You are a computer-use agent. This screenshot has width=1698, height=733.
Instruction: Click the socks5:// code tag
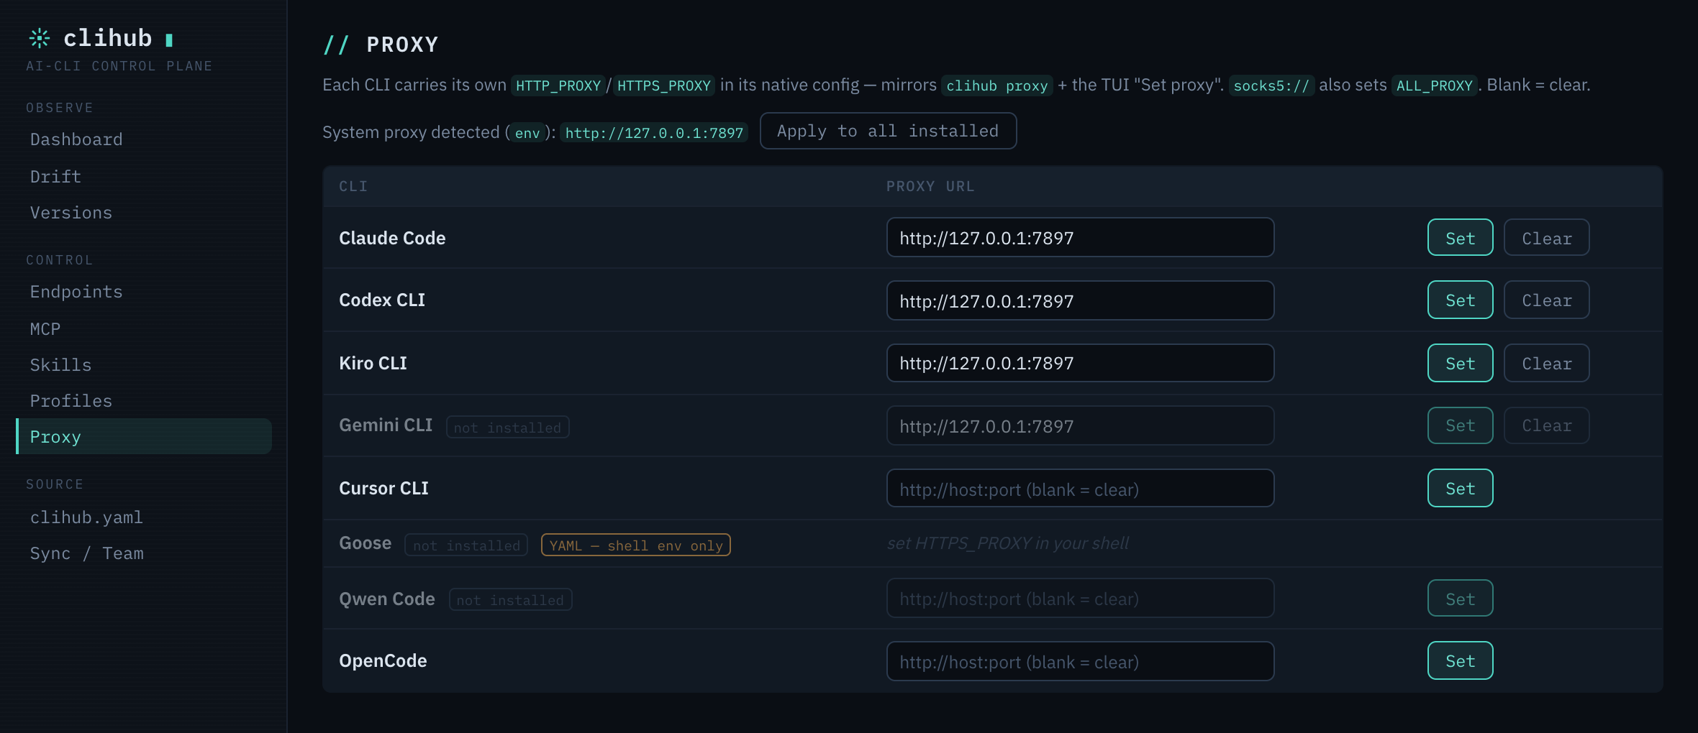click(x=1271, y=86)
